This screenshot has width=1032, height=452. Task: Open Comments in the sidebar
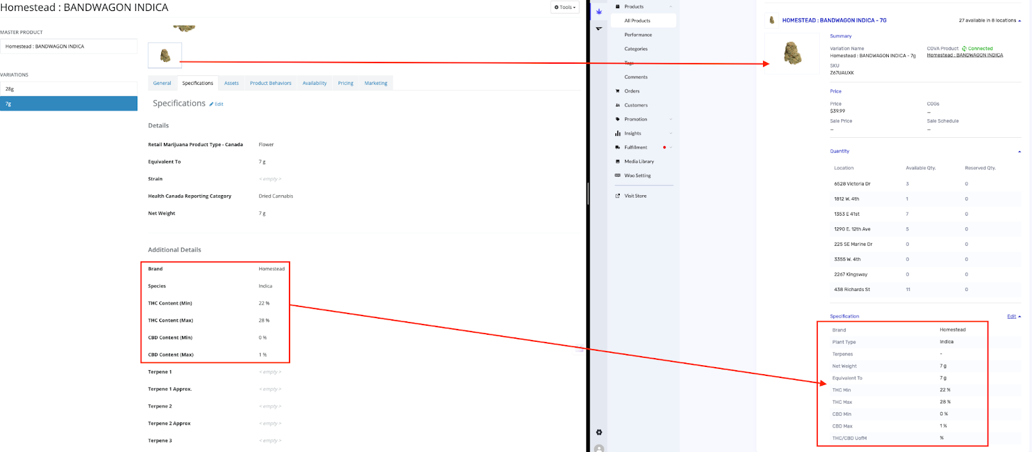pyautogui.click(x=636, y=77)
